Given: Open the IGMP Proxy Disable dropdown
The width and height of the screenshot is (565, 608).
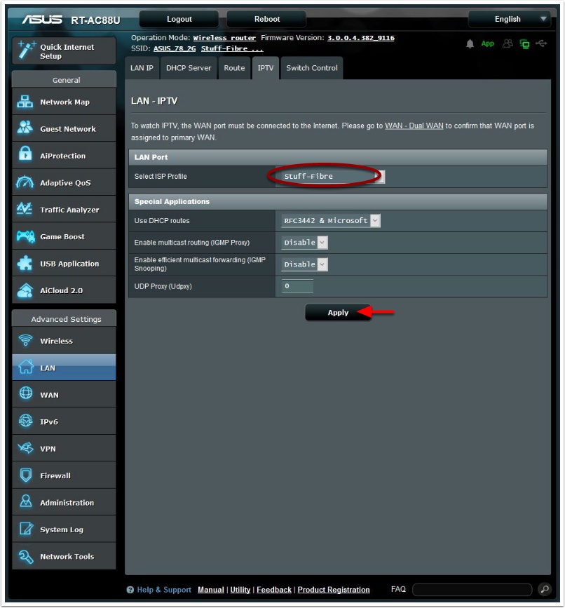Looking at the screenshot, I should tap(305, 243).
